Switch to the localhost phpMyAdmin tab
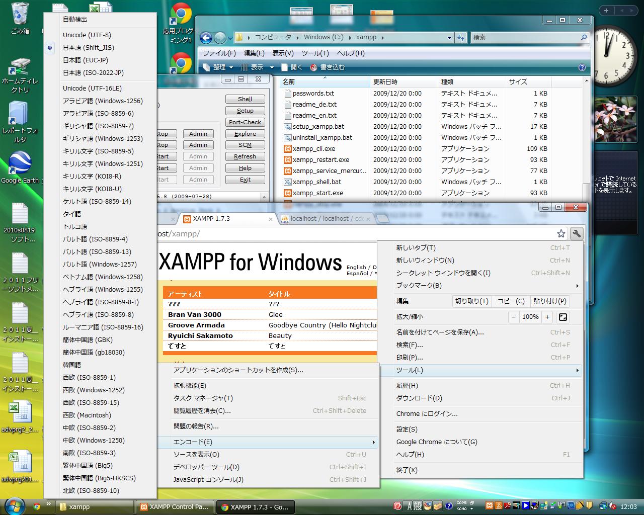This screenshot has height=515, width=644. pyautogui.click(x=326, y=219)
